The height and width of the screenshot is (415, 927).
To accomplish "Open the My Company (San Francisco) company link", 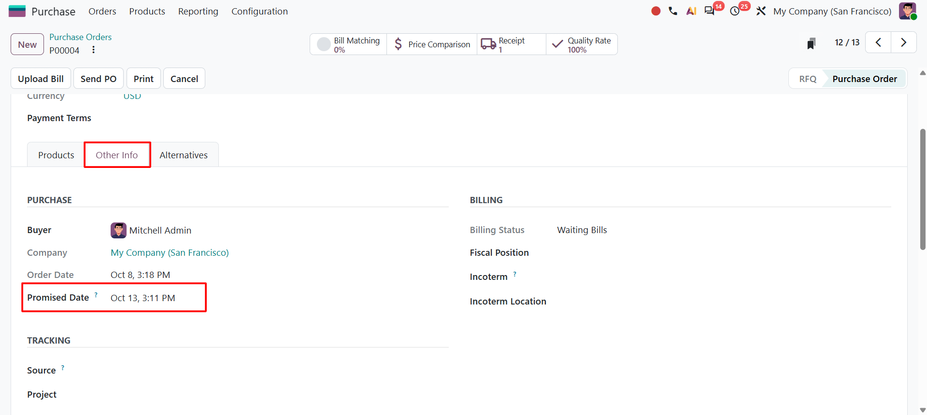I will click(x=170, y=252).
